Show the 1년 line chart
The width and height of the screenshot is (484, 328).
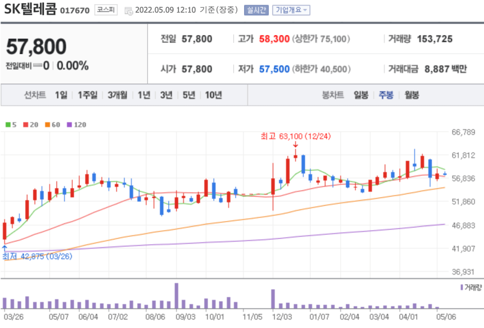pyautogui.click(x=144, y=95)
